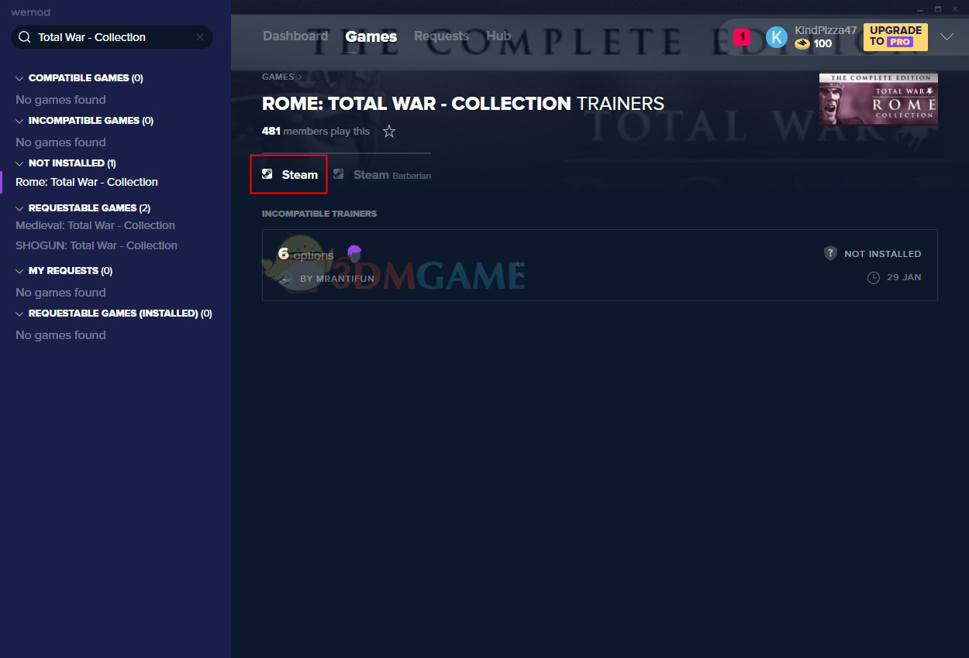Click the Games breadcrumb link
Image resolution: width=969 pixels, height=658 pixels.
pyautogui.click(x=278, y=77)
